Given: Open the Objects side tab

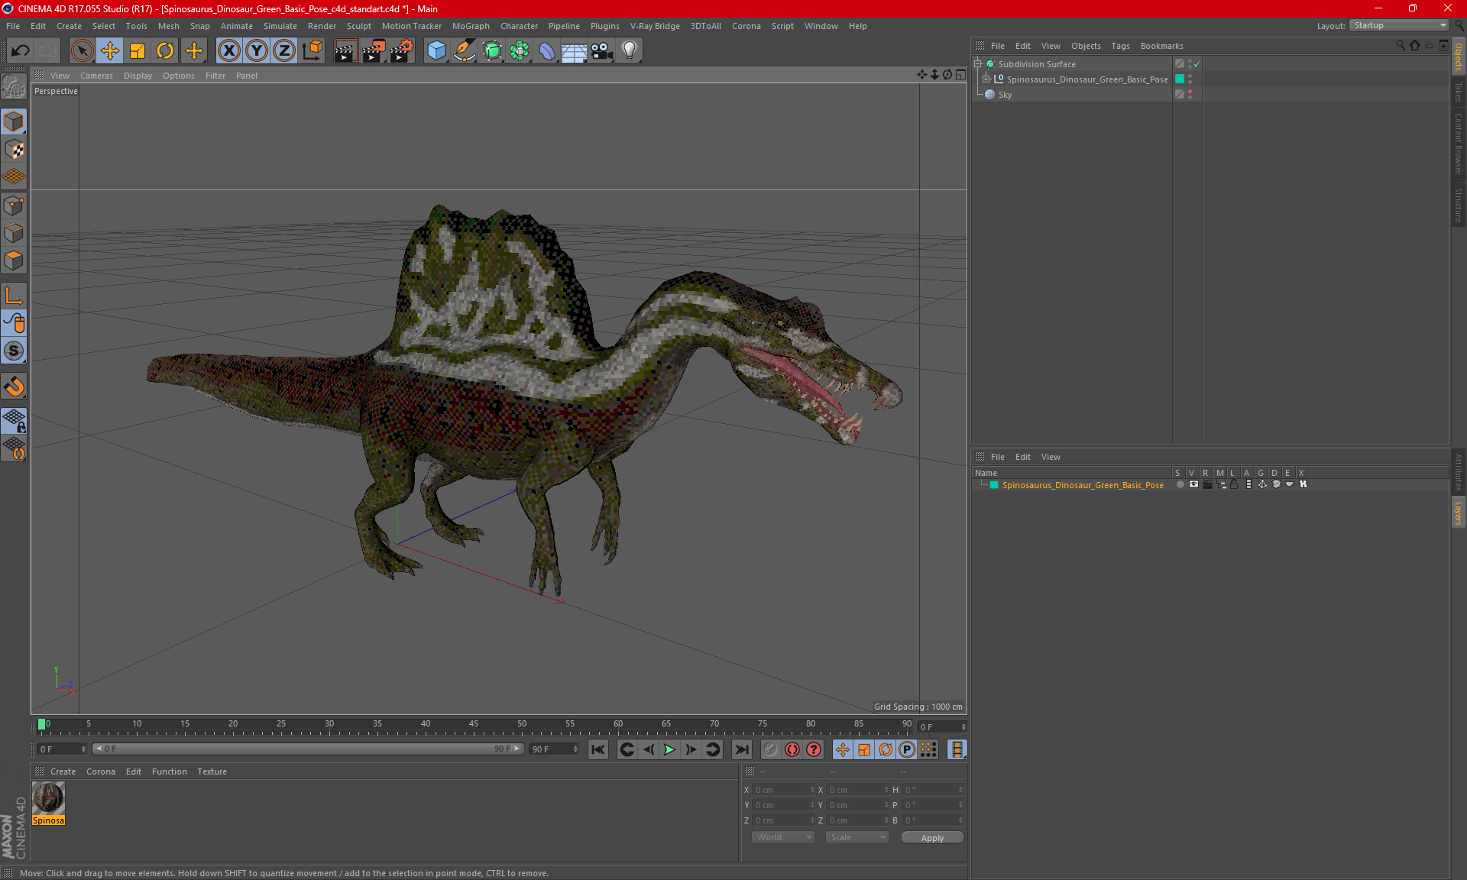Looking at the screenshot, I should pos(1459,57).
